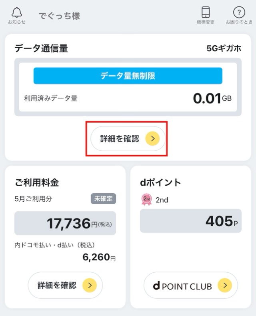Tap the でぐっち様 account name
Viewport: 256px width, 316px height.
tap(59, 16)
